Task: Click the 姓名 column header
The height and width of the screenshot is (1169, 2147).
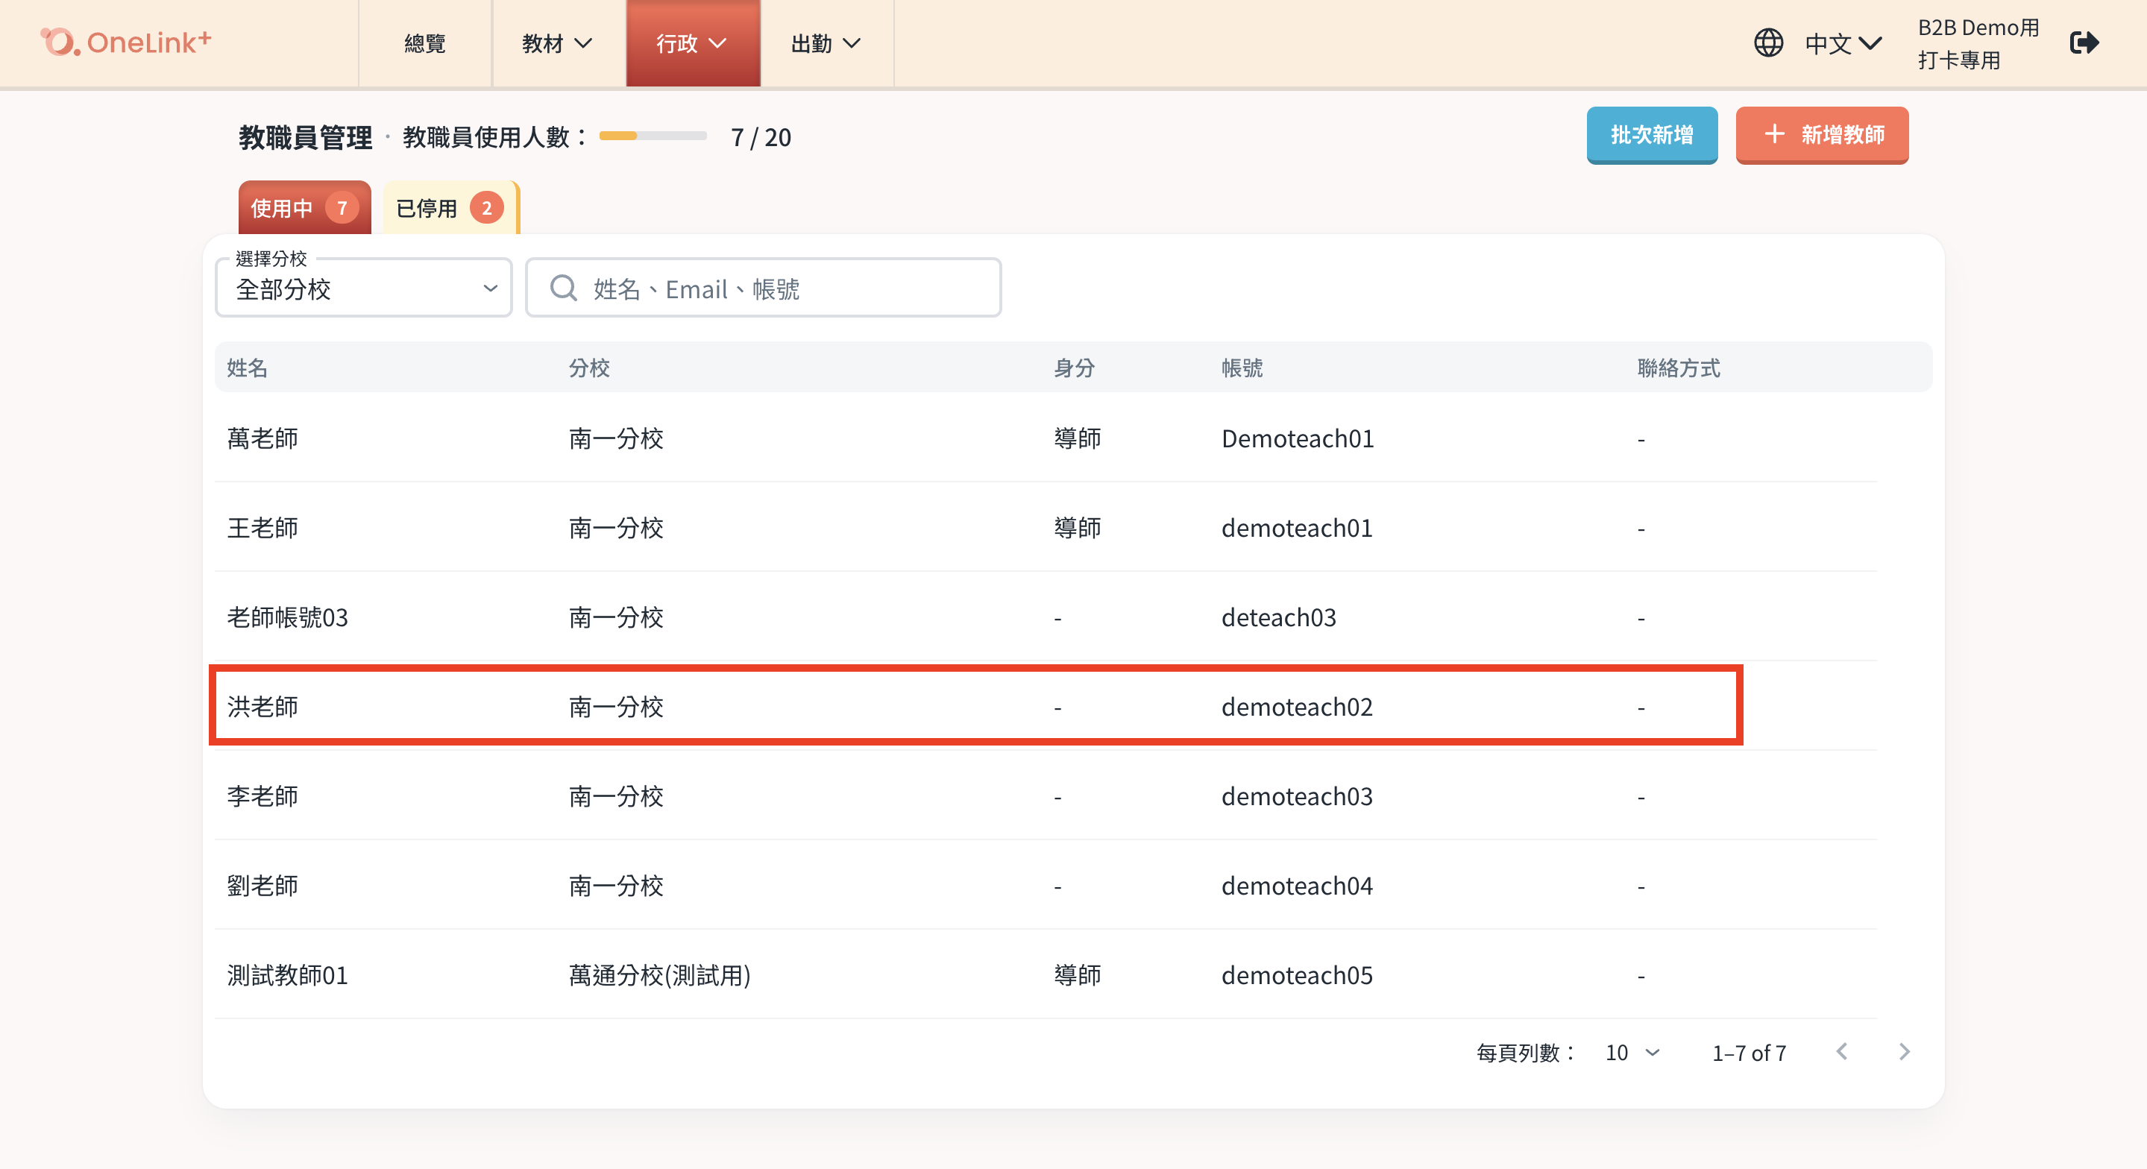Action: click(x=248, y=368)
